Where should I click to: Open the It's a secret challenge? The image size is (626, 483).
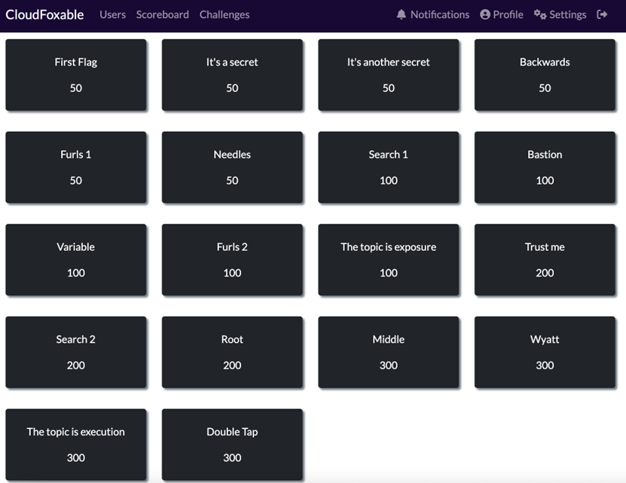coord(232,75)
